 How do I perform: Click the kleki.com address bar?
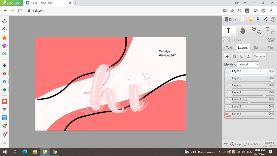point(124,11)
